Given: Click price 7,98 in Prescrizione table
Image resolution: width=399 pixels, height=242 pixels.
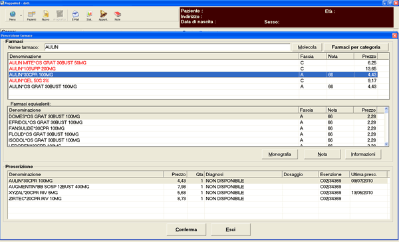Looking at the screenshot, I should (182, 187).
